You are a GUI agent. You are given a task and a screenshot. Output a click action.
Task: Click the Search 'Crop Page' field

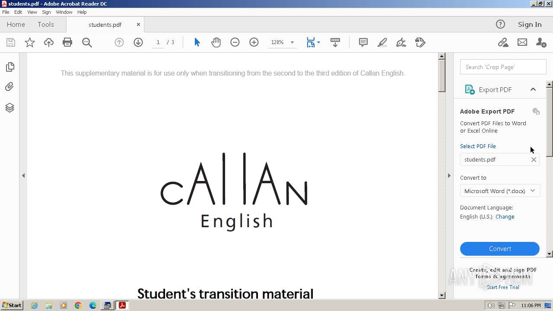[503, 67]
